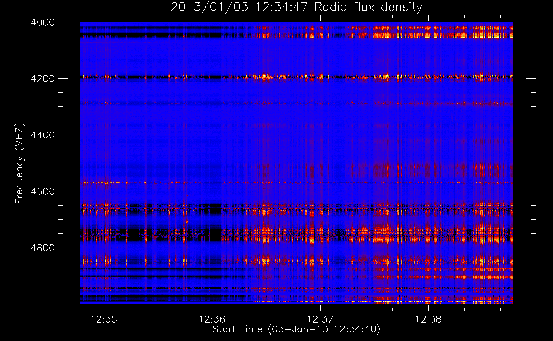Click the "Start Time (03-Jan-13 12:34:40)" axis title
The image size is (553, 341).
coord(296,329)
